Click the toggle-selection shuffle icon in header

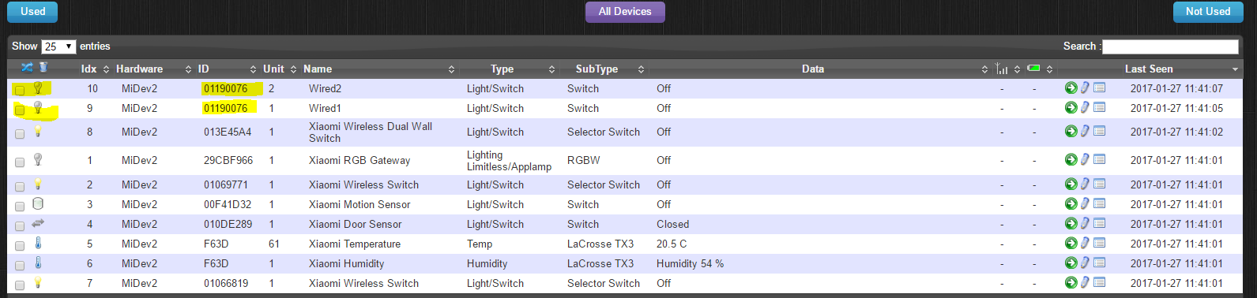(27, 67)
